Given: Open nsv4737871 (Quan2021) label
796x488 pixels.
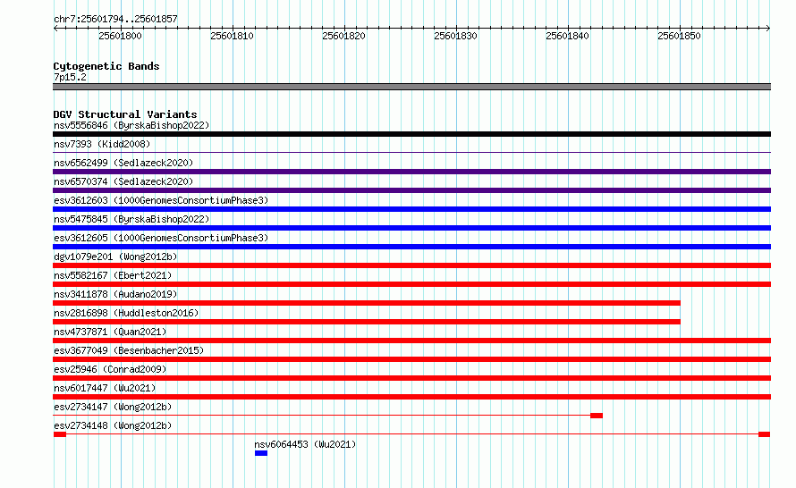Looking at the screenshot, I should 110,332.
